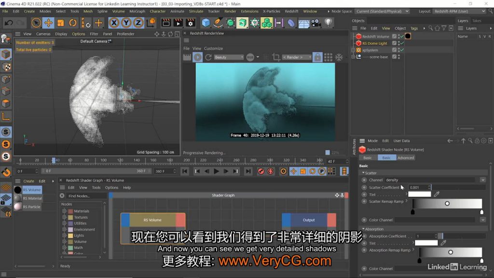The height and width of the screenshot is (278, 494).
Task: Open the Shader Graph Tools menu
Action: pyautogui.click(x=96, y=188)
